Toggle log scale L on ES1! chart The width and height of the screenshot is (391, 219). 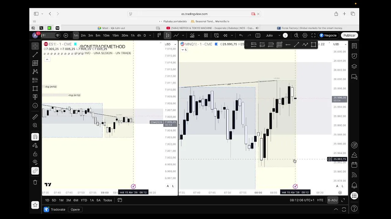[173, 186]
